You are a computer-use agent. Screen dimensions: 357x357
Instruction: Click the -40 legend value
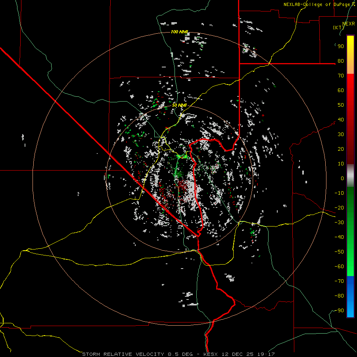click(339, 237)
